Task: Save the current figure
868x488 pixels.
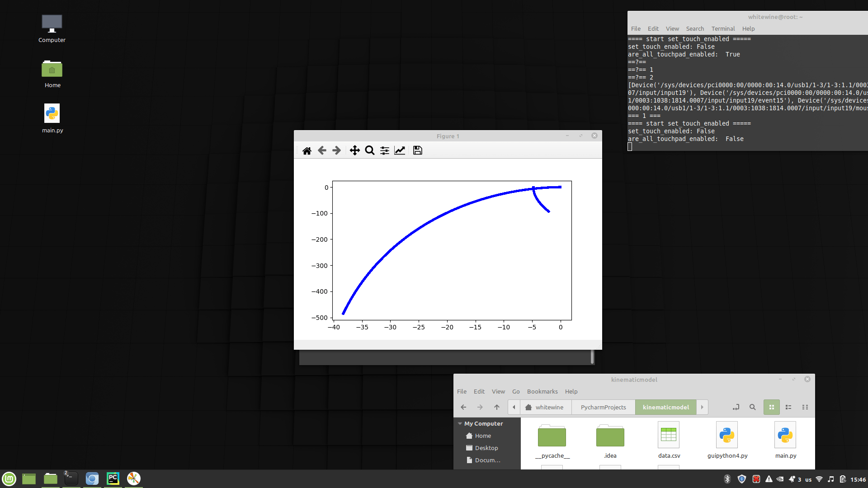Action: coord(417,150)
